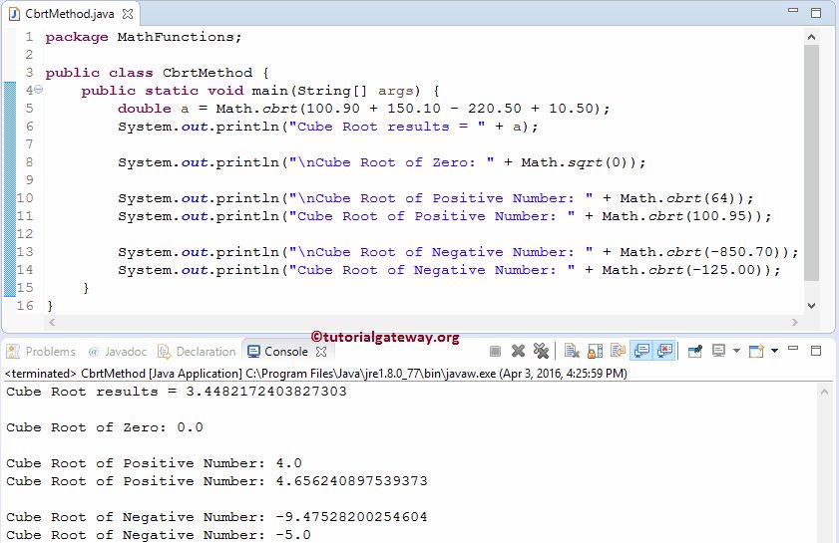839x543 pixels.
Task: Open the Display Selected Console dropdown arrow
Action: (x=736, y=351)
